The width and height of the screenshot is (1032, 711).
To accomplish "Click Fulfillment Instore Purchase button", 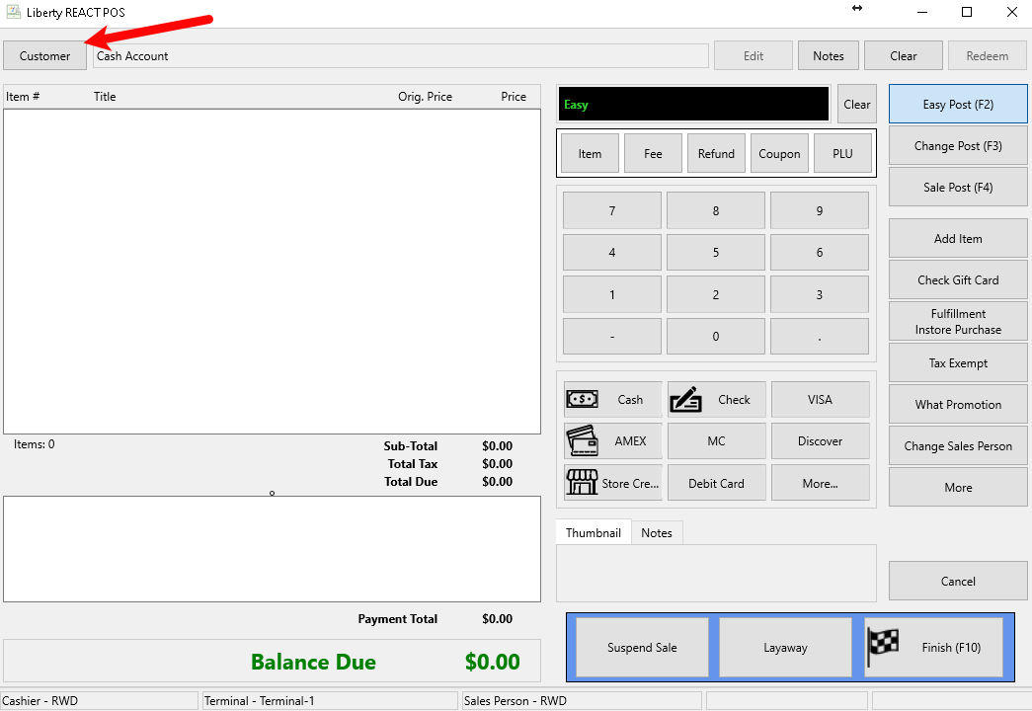I will coord(958,321).
